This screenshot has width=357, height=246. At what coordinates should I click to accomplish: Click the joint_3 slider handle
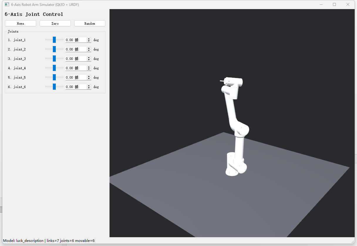click(x=54, y=59)
